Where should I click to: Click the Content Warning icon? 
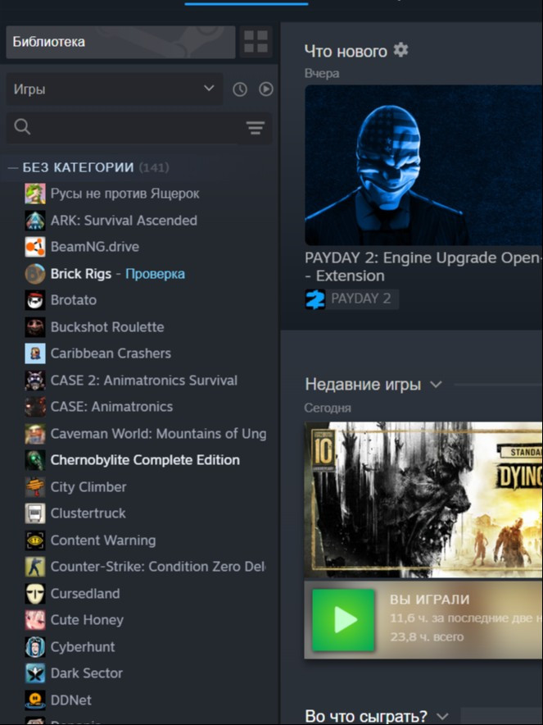click(x=35, y=540)
